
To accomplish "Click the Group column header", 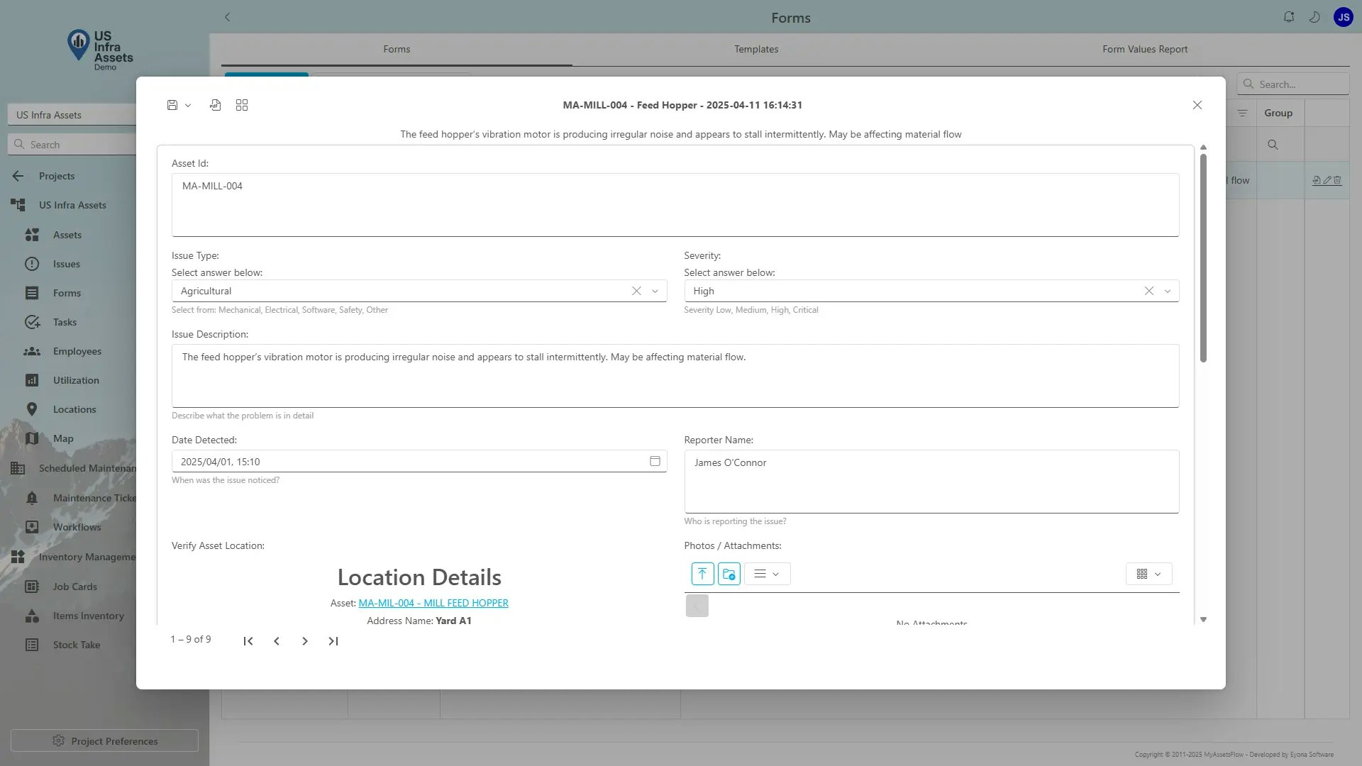I will click(1278, 113).
